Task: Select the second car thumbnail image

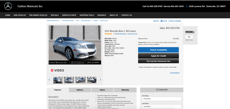Action: [x=69, y=80]
